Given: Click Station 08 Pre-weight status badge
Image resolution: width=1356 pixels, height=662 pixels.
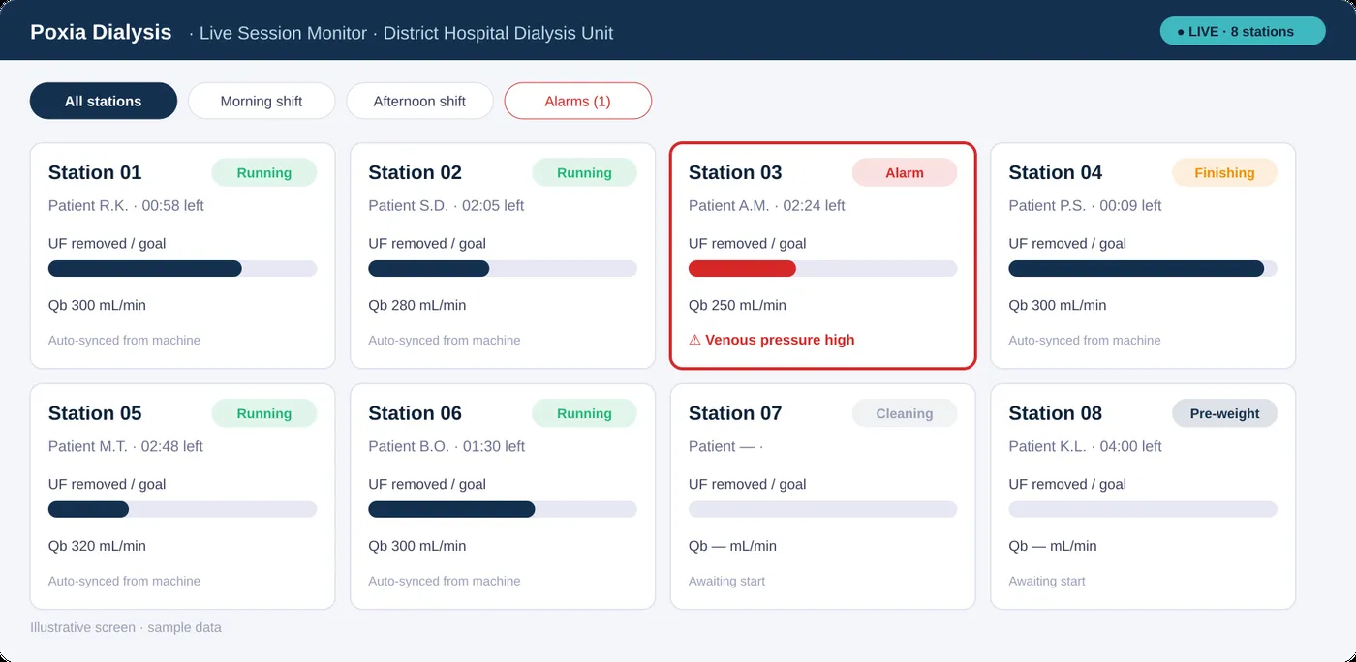Looking at the screenshot, I should (1224, 413).
